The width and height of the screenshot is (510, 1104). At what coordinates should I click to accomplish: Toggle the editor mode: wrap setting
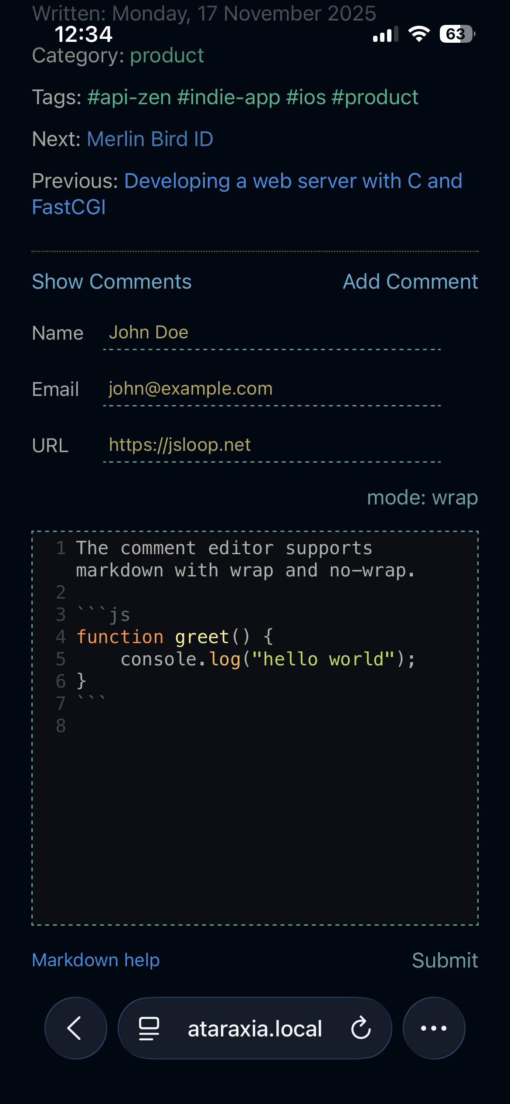point(422,497)
